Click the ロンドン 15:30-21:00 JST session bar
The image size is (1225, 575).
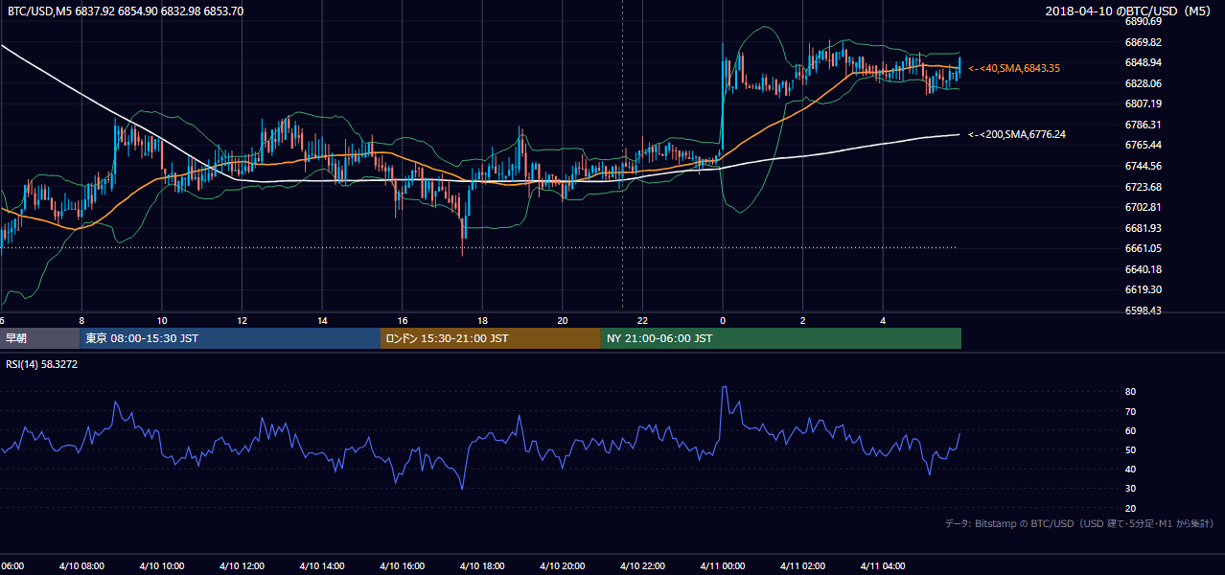[491, 338]
